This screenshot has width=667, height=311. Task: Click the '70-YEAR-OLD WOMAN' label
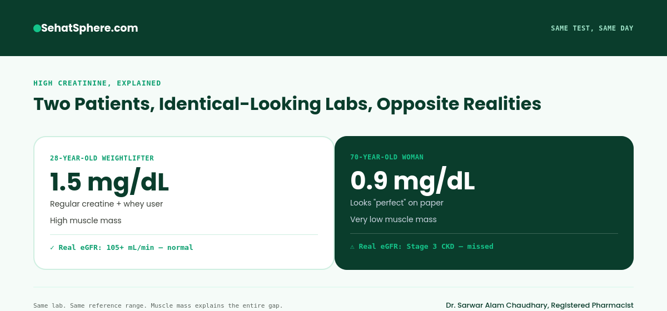pos(387,157)
